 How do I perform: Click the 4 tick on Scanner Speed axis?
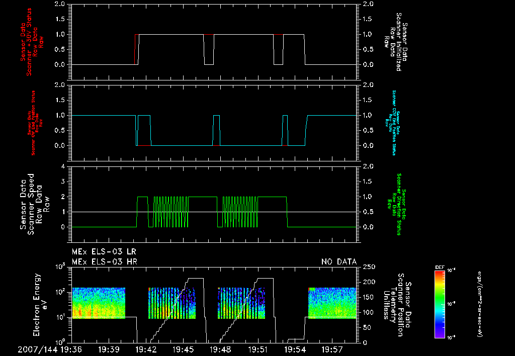point(63,166)
